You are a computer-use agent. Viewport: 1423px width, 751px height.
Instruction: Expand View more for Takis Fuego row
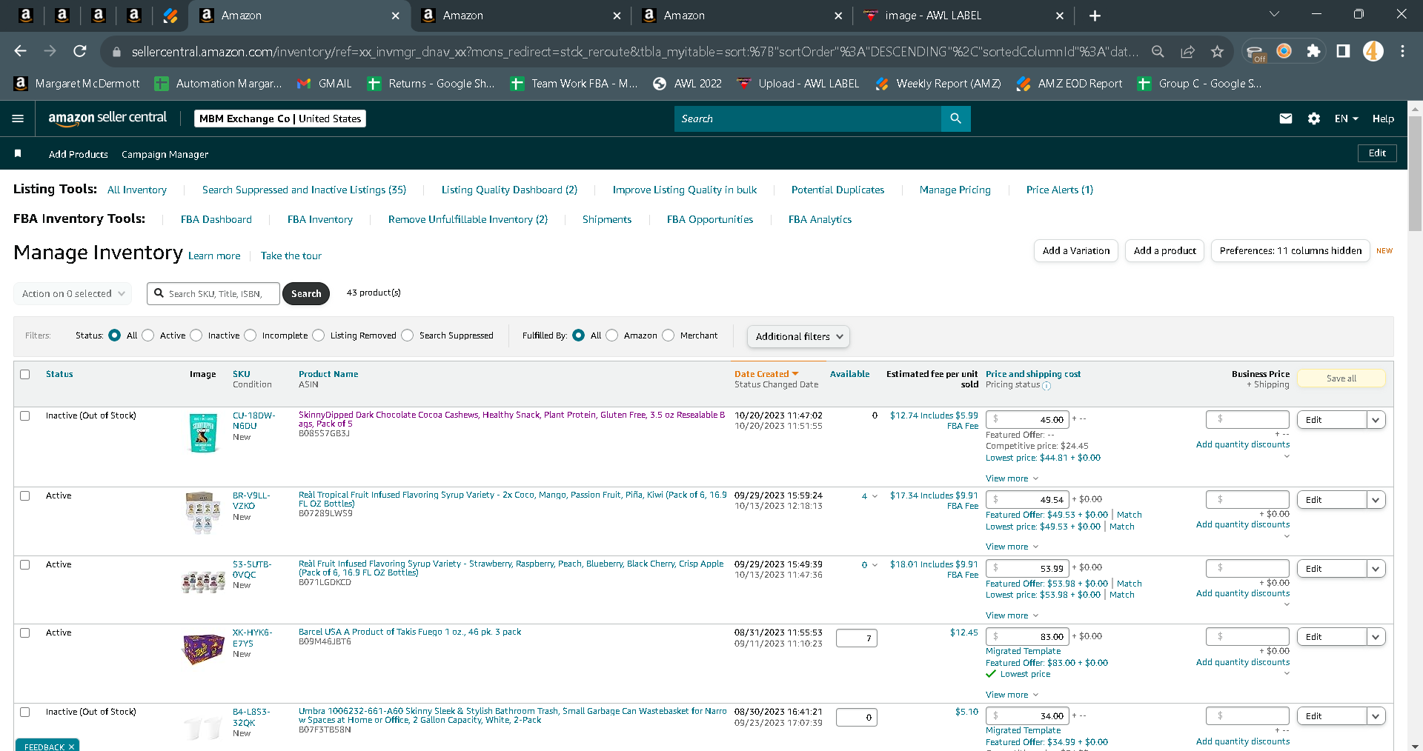pos(1012,695)
